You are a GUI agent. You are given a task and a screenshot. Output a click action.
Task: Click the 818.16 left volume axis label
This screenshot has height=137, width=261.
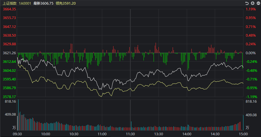[10, 102]
